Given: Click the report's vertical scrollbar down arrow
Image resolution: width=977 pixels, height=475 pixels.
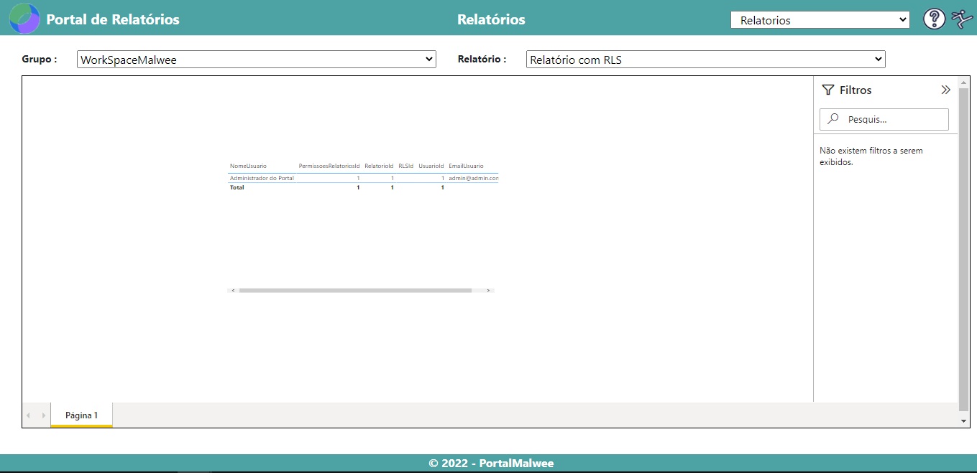Looking at the screenshot, I should tap(963, 420).
